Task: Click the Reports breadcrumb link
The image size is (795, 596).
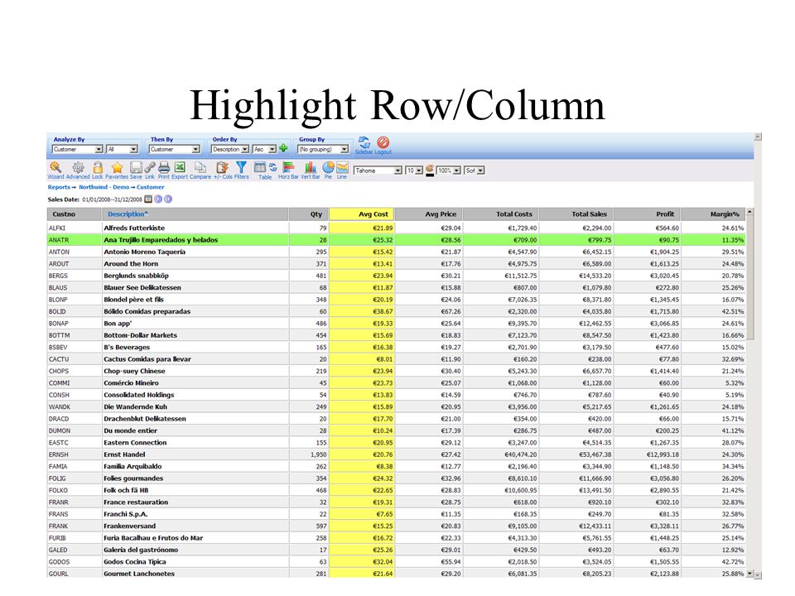Action: (60, 187)
